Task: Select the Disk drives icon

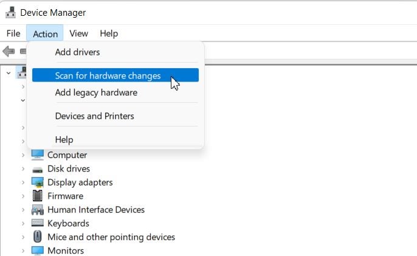Action: [38, 170]
